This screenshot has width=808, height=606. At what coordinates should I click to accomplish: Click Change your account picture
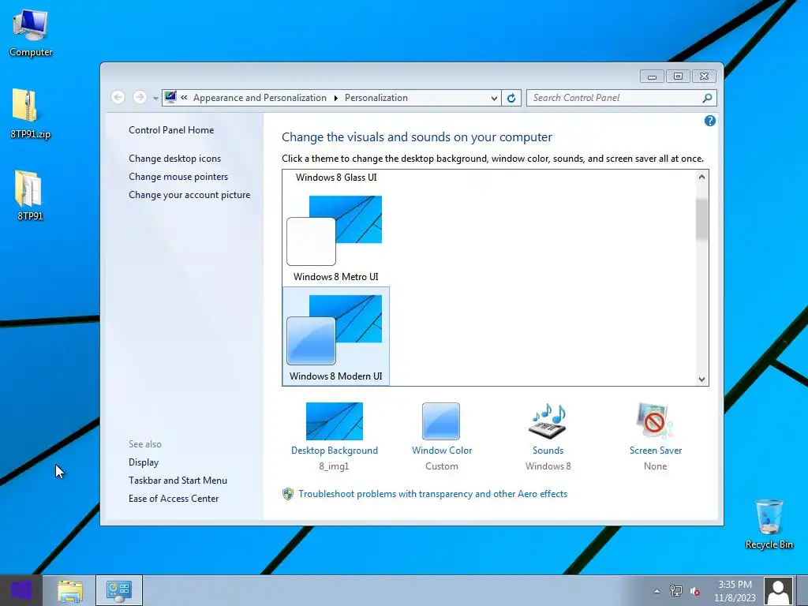click(x=189, y=195)
